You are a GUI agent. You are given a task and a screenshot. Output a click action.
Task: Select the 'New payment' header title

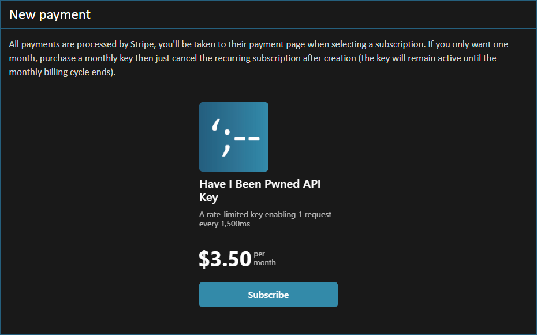(50, 14)
